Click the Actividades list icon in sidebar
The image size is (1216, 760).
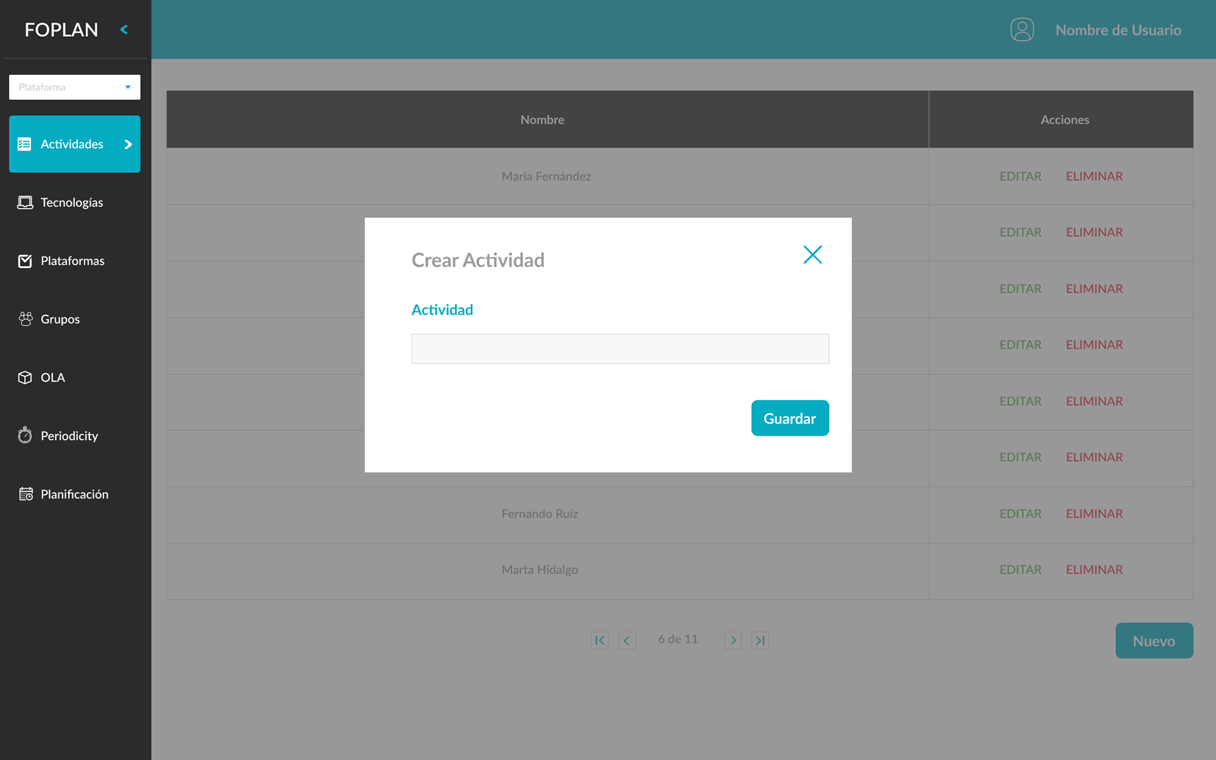click(25, 144)
